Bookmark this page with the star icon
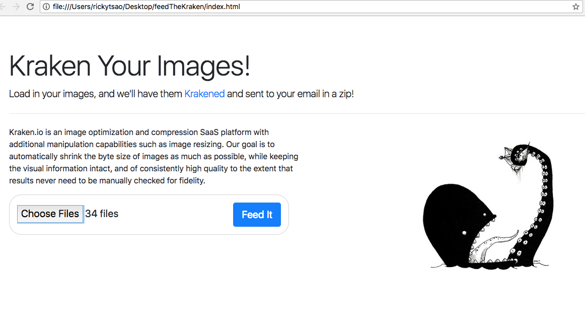585x326 pixels. [x=575, y=7]
